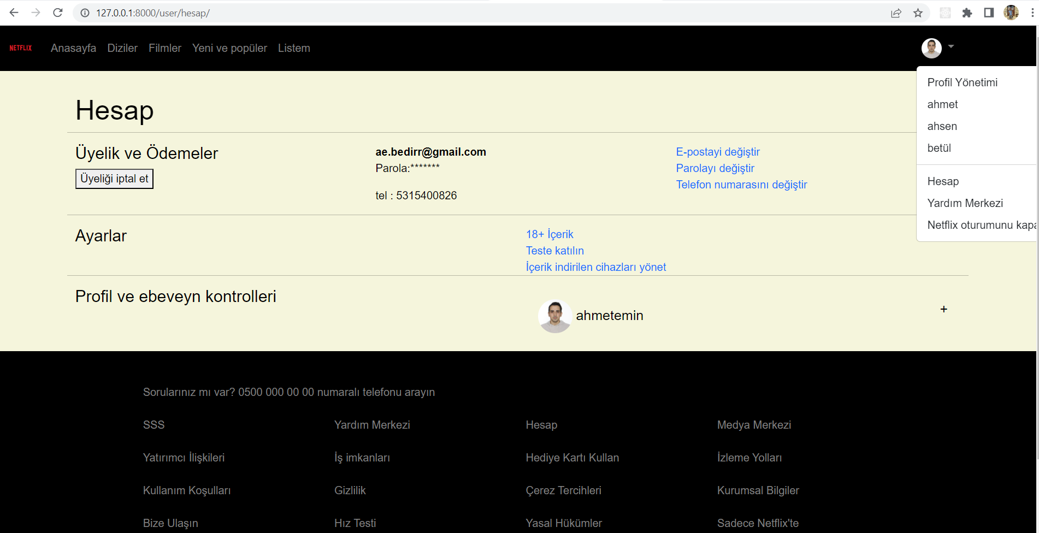
Task: Open the 18+ İçerik settings link
Action: (x=549, y=234)
